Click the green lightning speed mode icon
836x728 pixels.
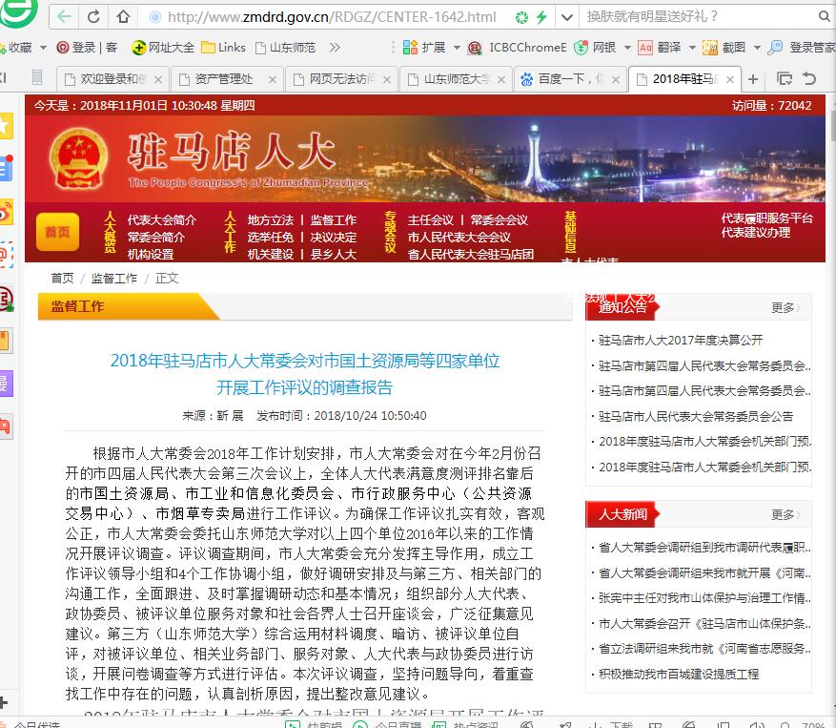541,17
